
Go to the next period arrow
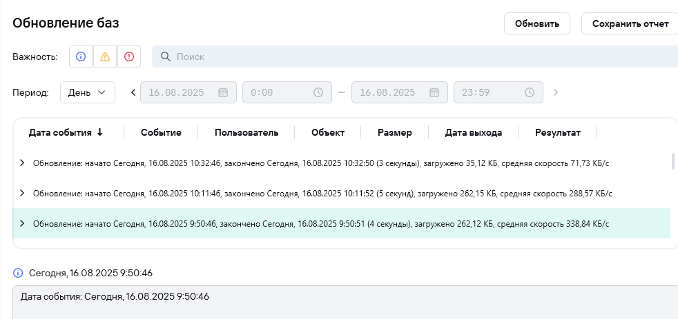coord(556,92)
